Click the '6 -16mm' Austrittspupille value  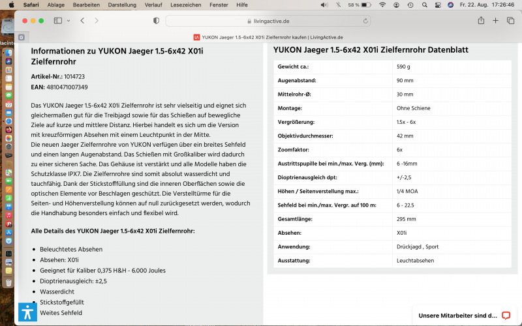[x=407, y=164]
